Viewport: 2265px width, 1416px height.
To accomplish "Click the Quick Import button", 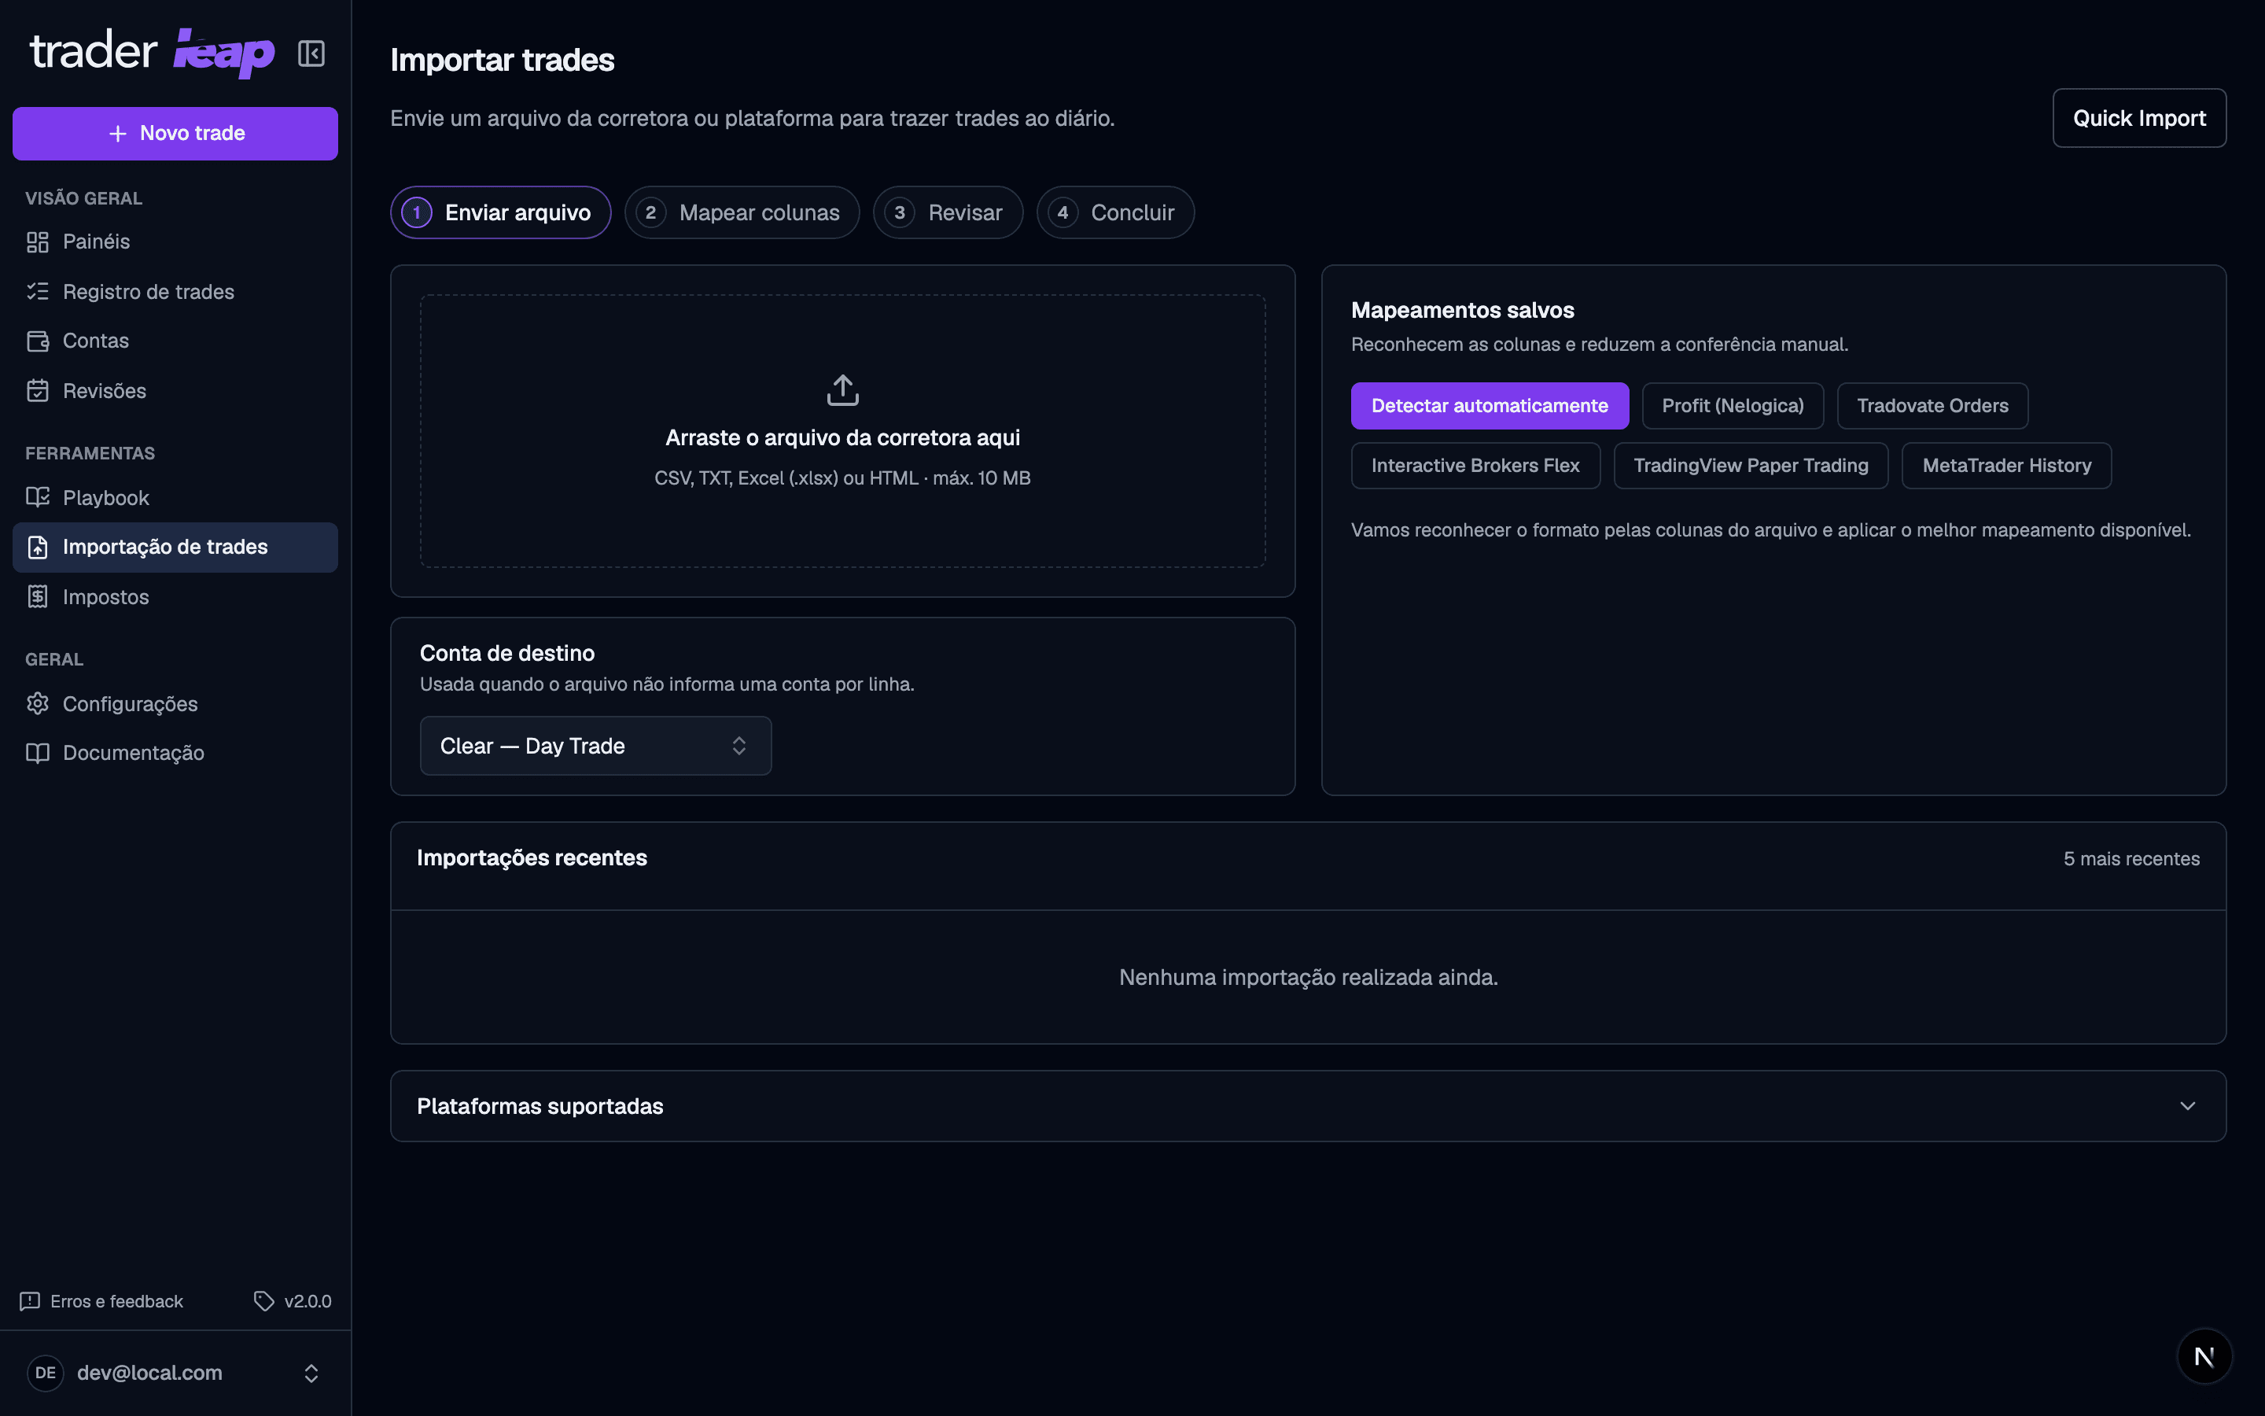I will (x=2138, y=118).
